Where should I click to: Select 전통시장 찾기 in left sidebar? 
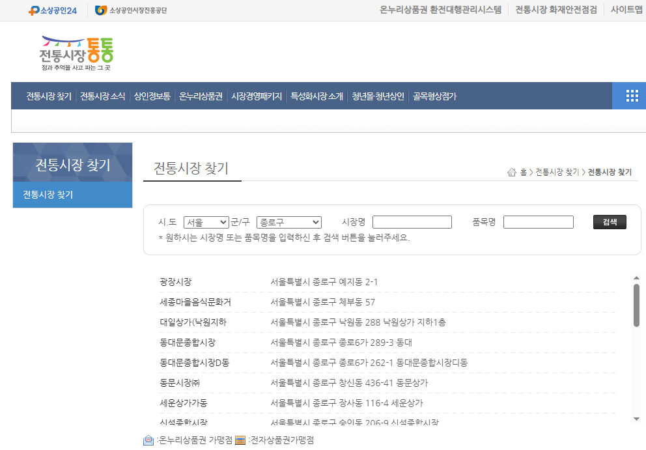click(x=72, y=195)
